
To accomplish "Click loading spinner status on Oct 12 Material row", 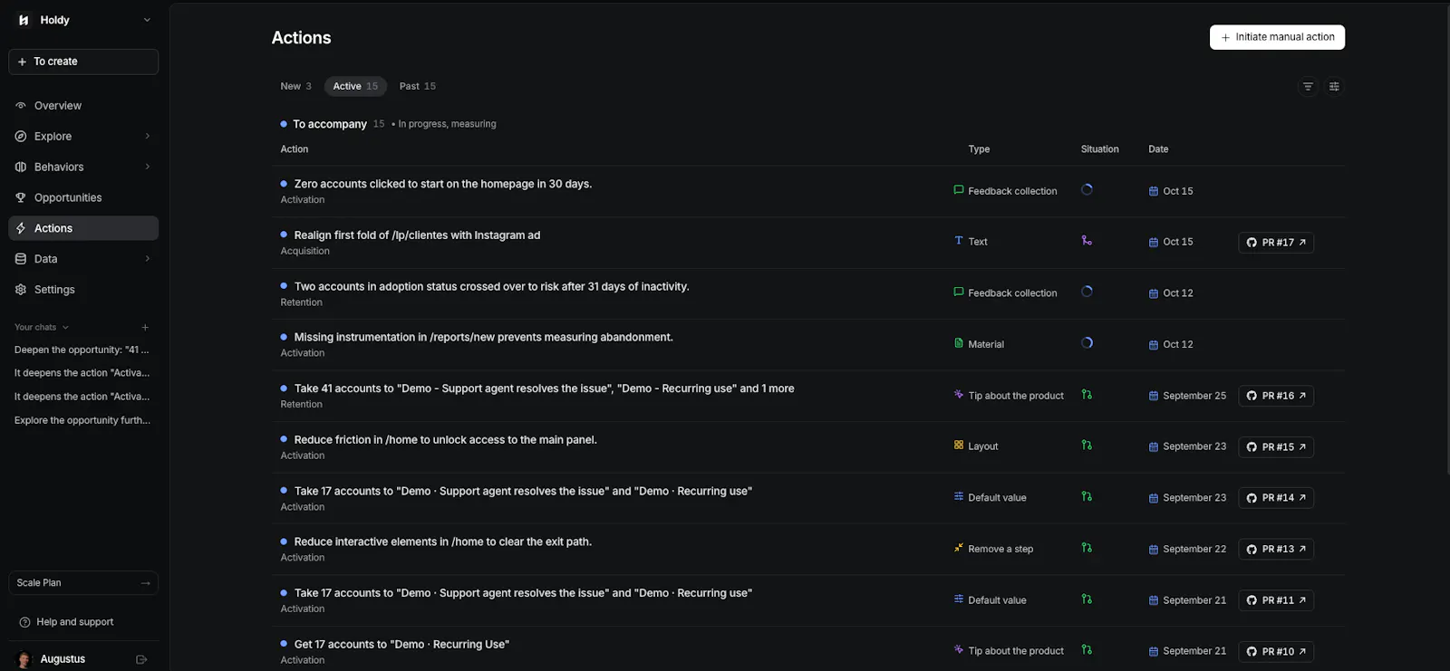I will click(1087, 343).
